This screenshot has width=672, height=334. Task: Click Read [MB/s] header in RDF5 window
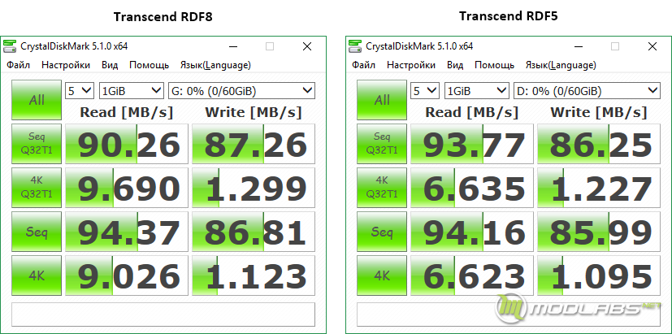tap(472, 112)
